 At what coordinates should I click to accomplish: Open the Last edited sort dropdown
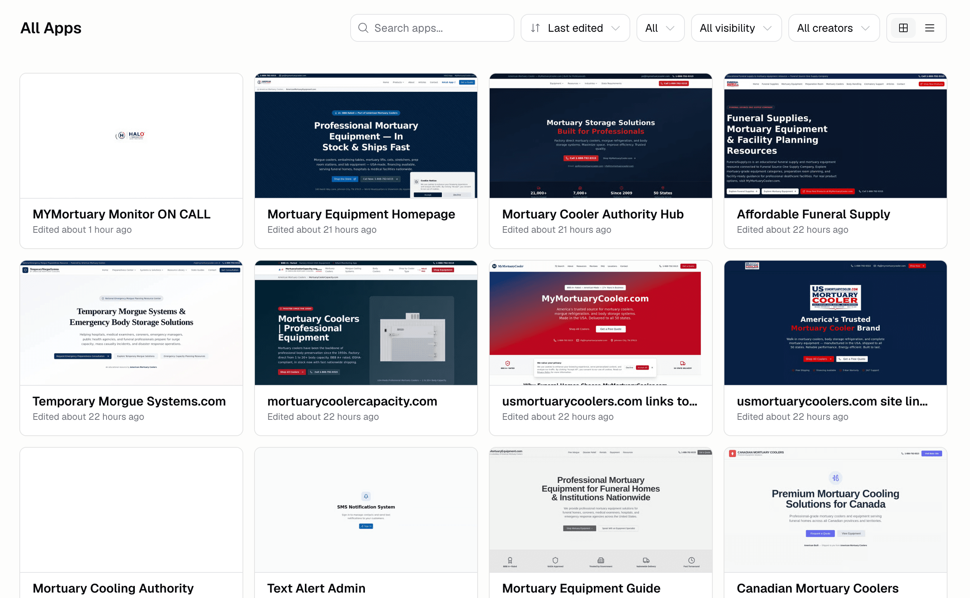coord(575,28)
